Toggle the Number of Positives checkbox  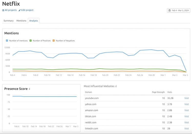pyautogui.click(x=31, y=41)
